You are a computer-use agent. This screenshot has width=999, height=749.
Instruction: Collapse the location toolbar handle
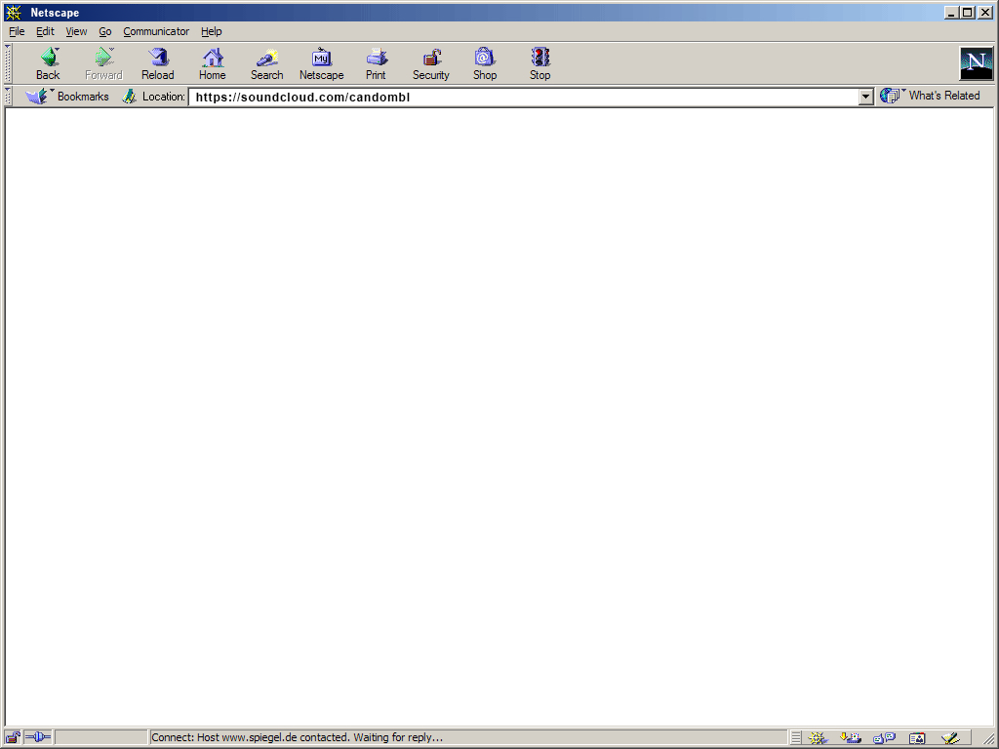click(x=8, y=97)
